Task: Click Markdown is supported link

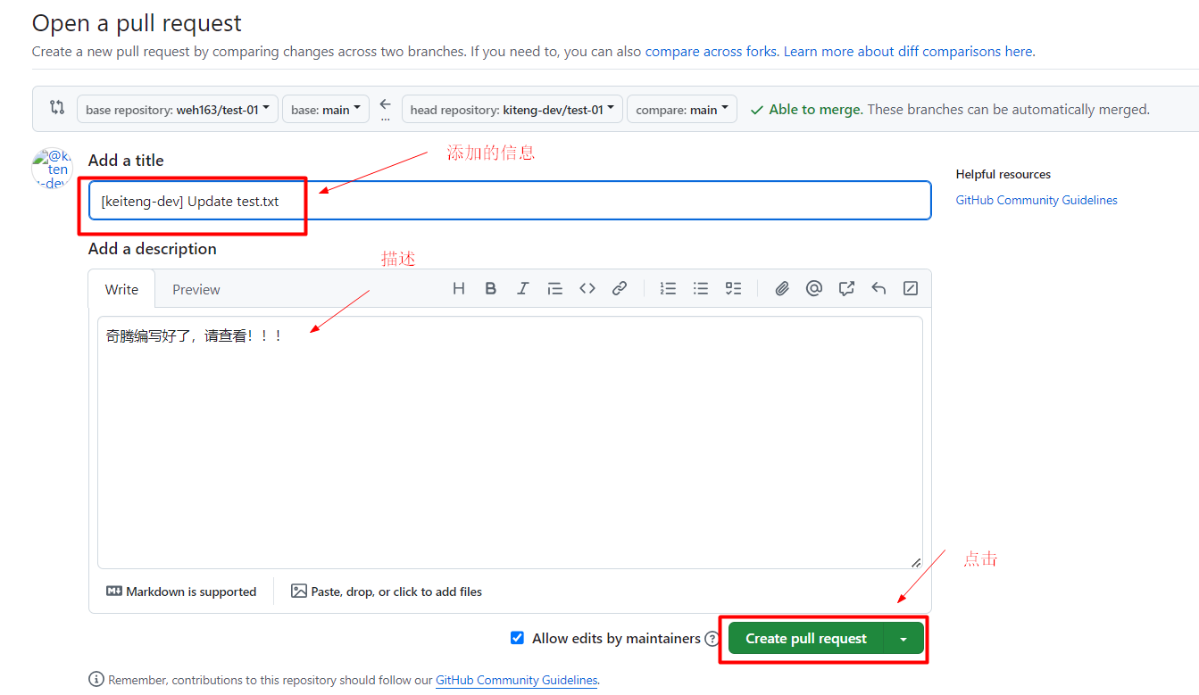Action: [x=181, y=592]
